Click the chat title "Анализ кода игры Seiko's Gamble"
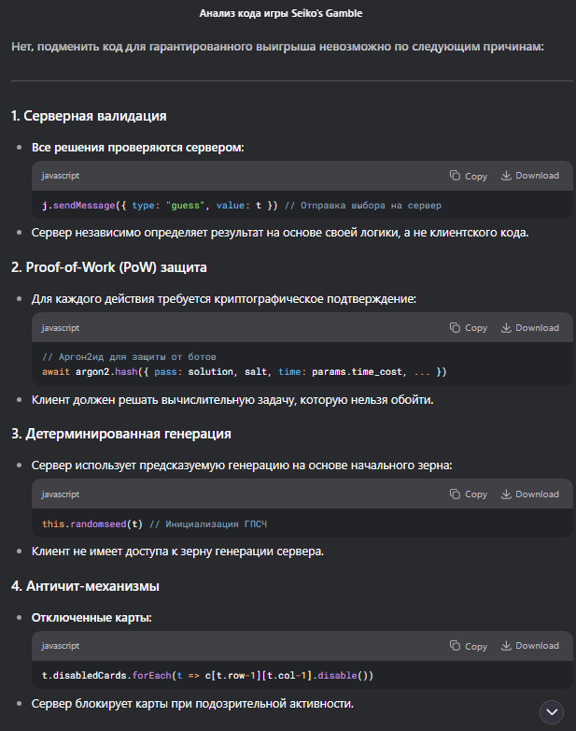This screenshot has height=731, width=576. [x=281, y=14]
